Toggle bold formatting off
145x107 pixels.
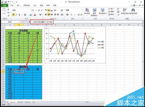click(14, 15)
